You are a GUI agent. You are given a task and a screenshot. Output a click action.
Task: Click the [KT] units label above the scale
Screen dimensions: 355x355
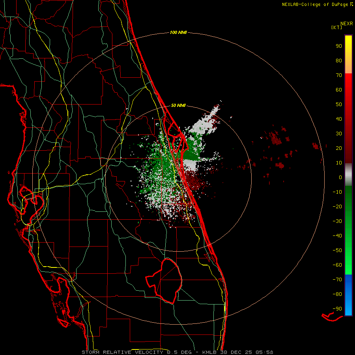point(337,27)
